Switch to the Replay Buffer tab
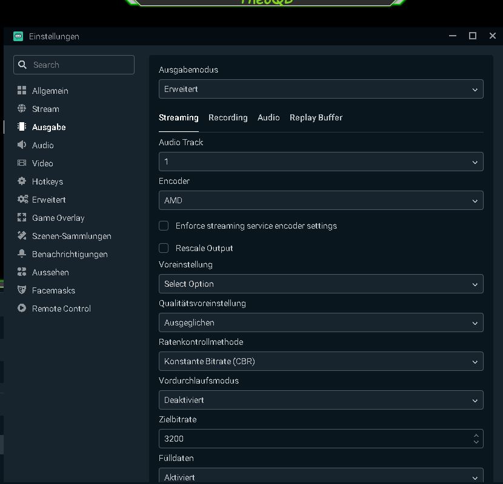 pos(316,117)
